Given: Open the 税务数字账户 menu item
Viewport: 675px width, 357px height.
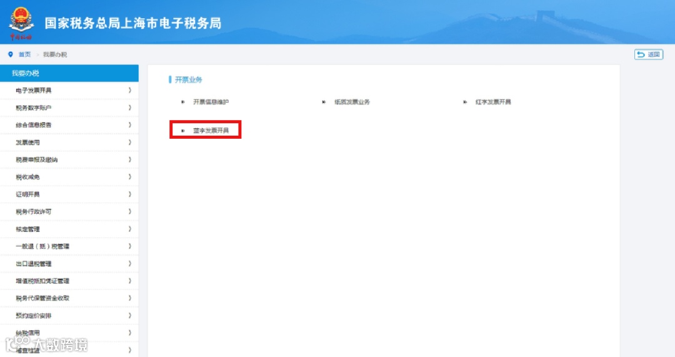Looking at the screenshot, I should pos(69,108).
